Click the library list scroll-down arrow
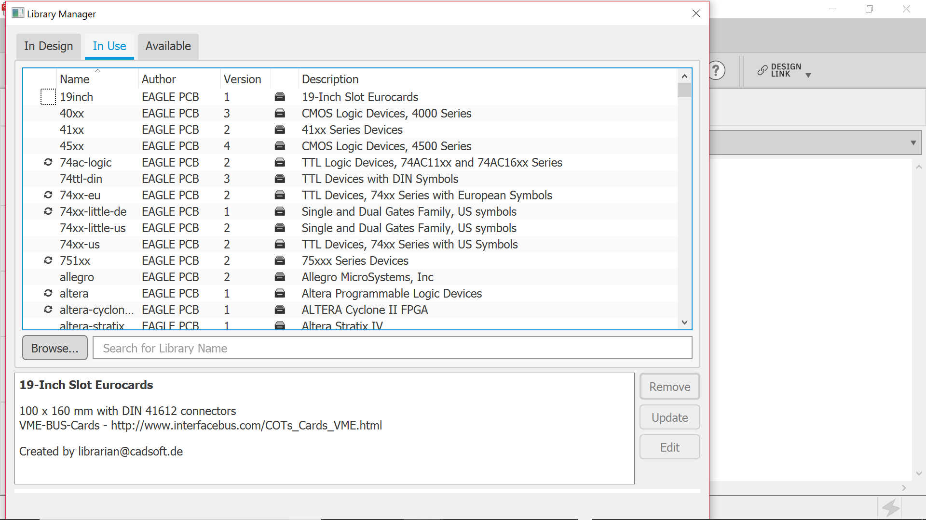The height and width of the screenshot is (520, 926). point(684,322)
